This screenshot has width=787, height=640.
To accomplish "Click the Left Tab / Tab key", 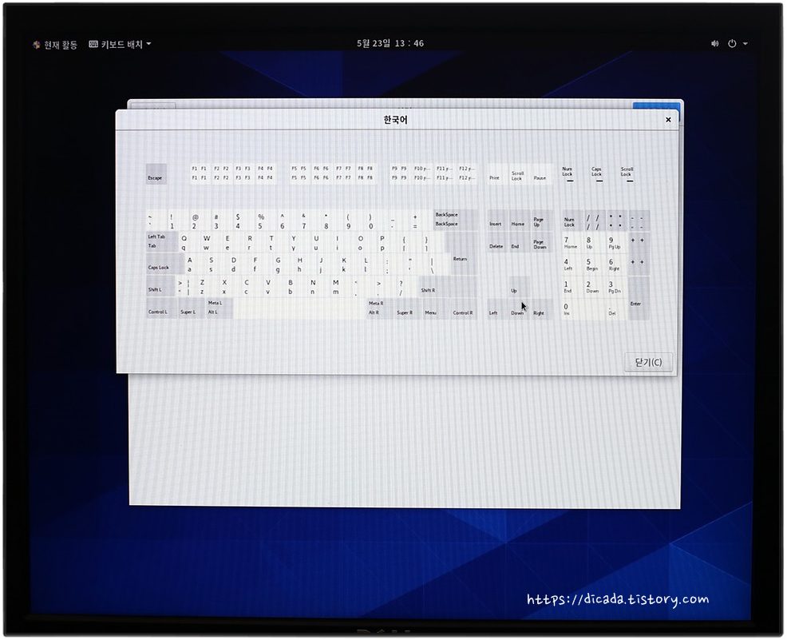I will pos(161,241).
